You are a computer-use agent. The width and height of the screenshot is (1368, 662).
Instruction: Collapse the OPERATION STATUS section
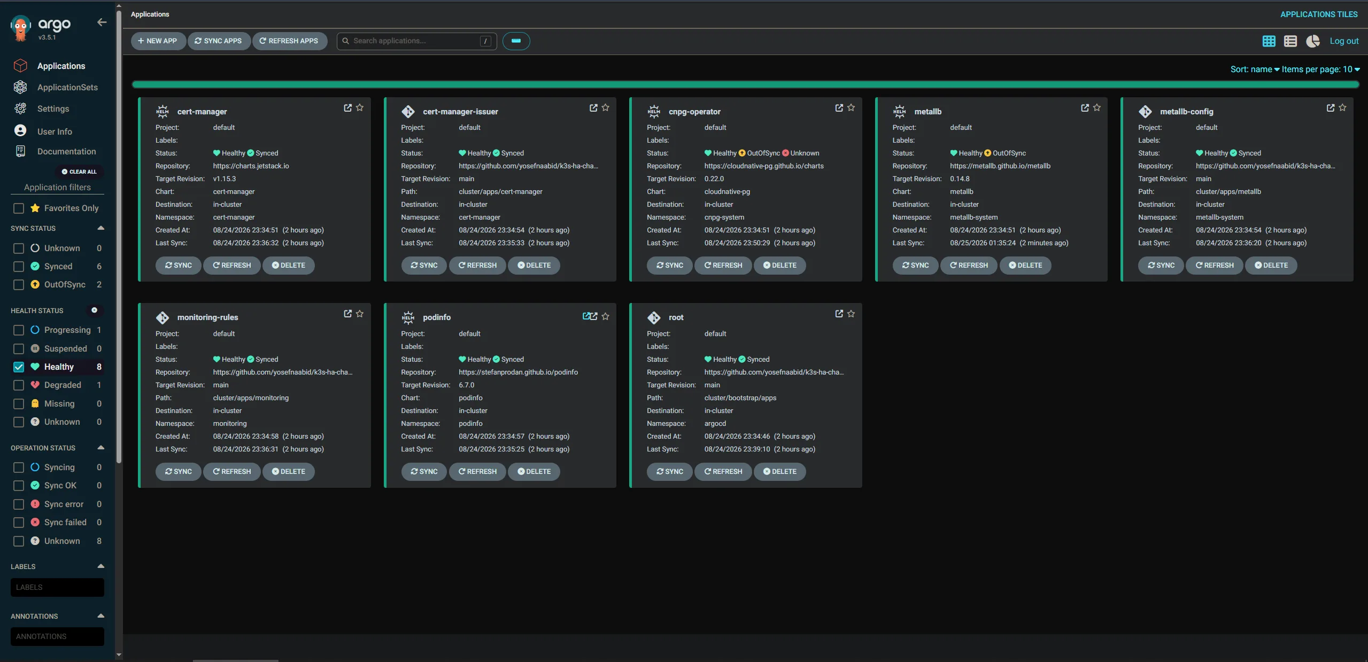101,448
